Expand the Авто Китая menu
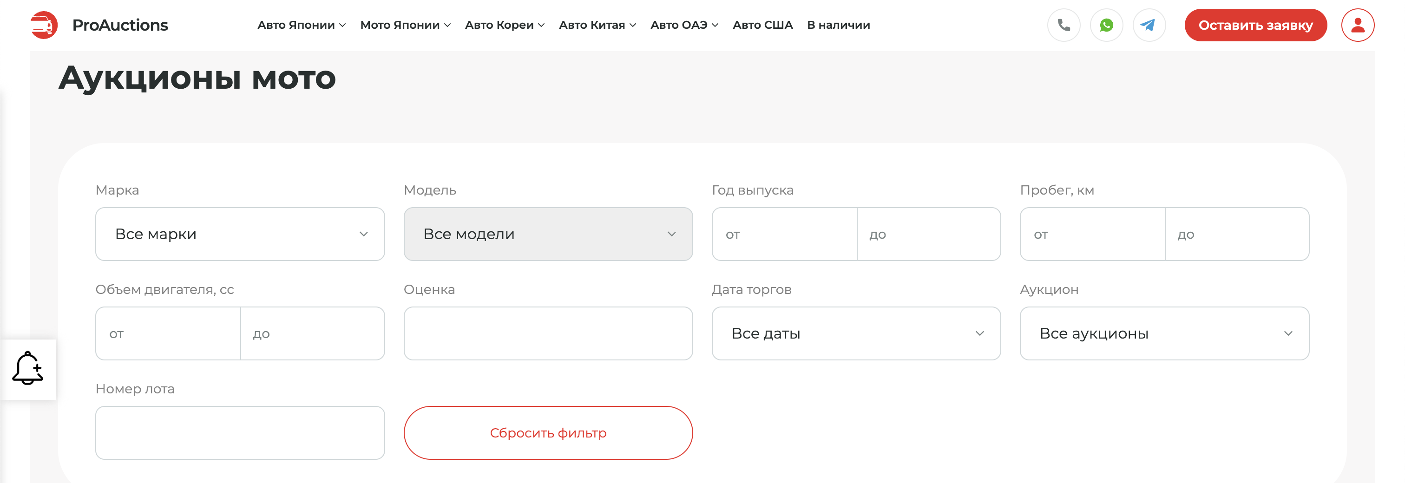Image resolution: width=1405 pixels, height=483 pixels. [x=597, y=25]
